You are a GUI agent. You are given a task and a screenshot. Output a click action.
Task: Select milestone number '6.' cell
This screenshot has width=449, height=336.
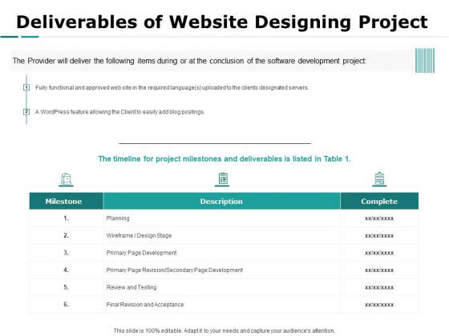point(66,305)
